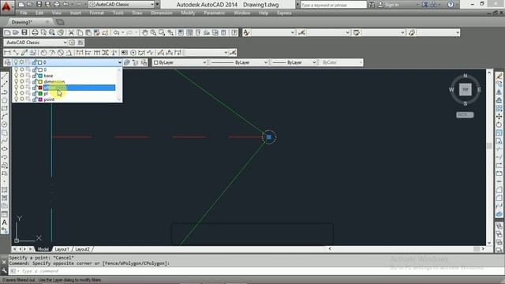Image resolution: width=505 pixels, height=284 pixels.
Task: Switch to the Layout2 tab
Action: [x=82, y=249]
